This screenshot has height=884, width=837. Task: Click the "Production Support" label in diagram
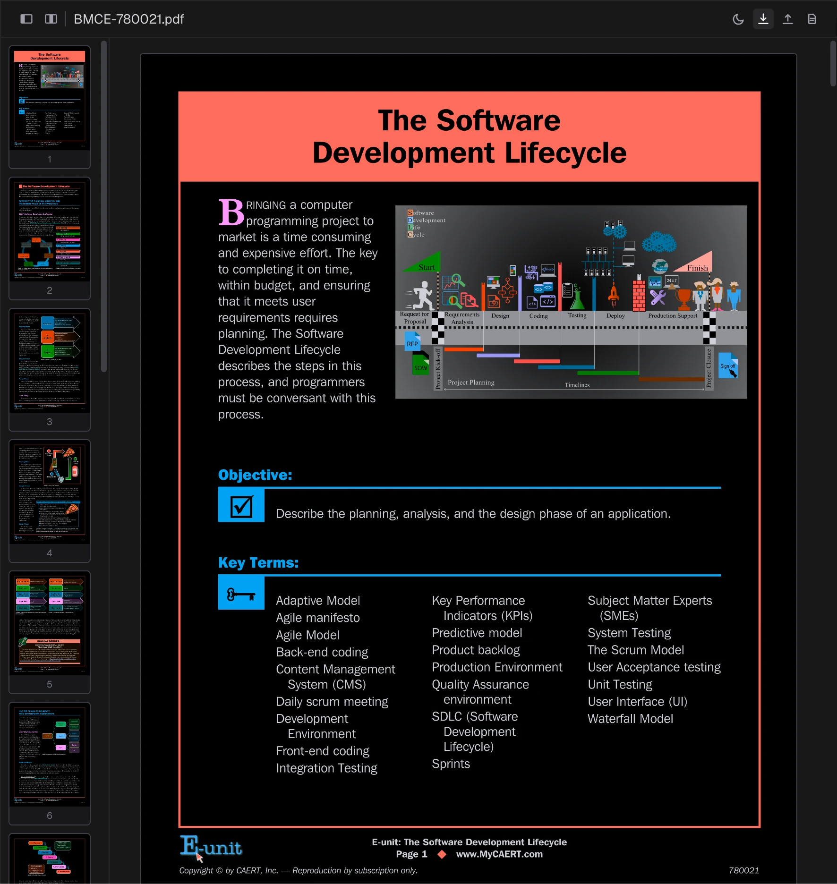coord(672,315)
